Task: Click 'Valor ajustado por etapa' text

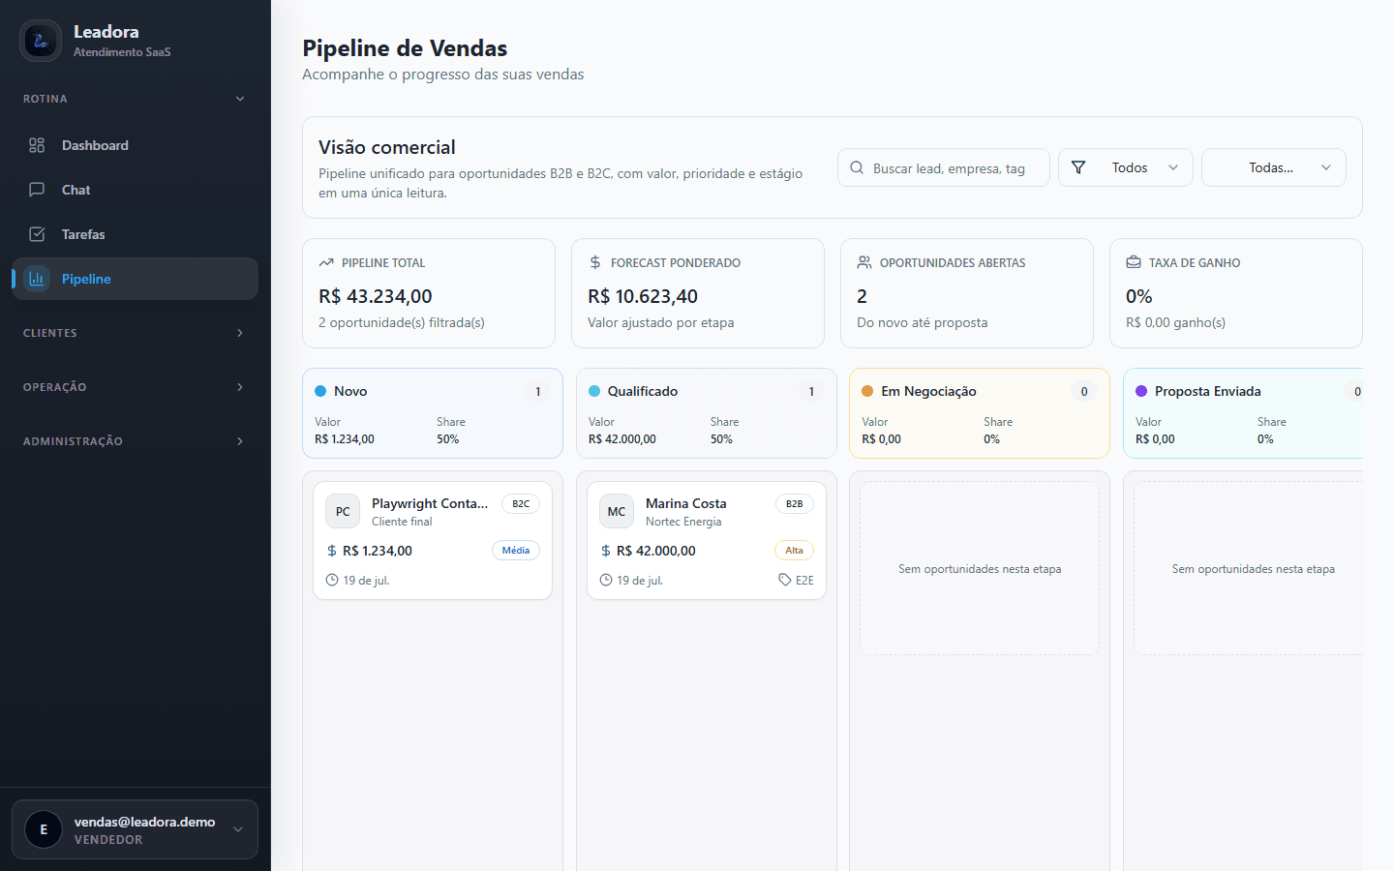Action: 661,322
